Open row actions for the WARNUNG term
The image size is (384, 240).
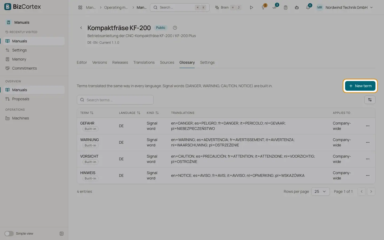(368, 142)
